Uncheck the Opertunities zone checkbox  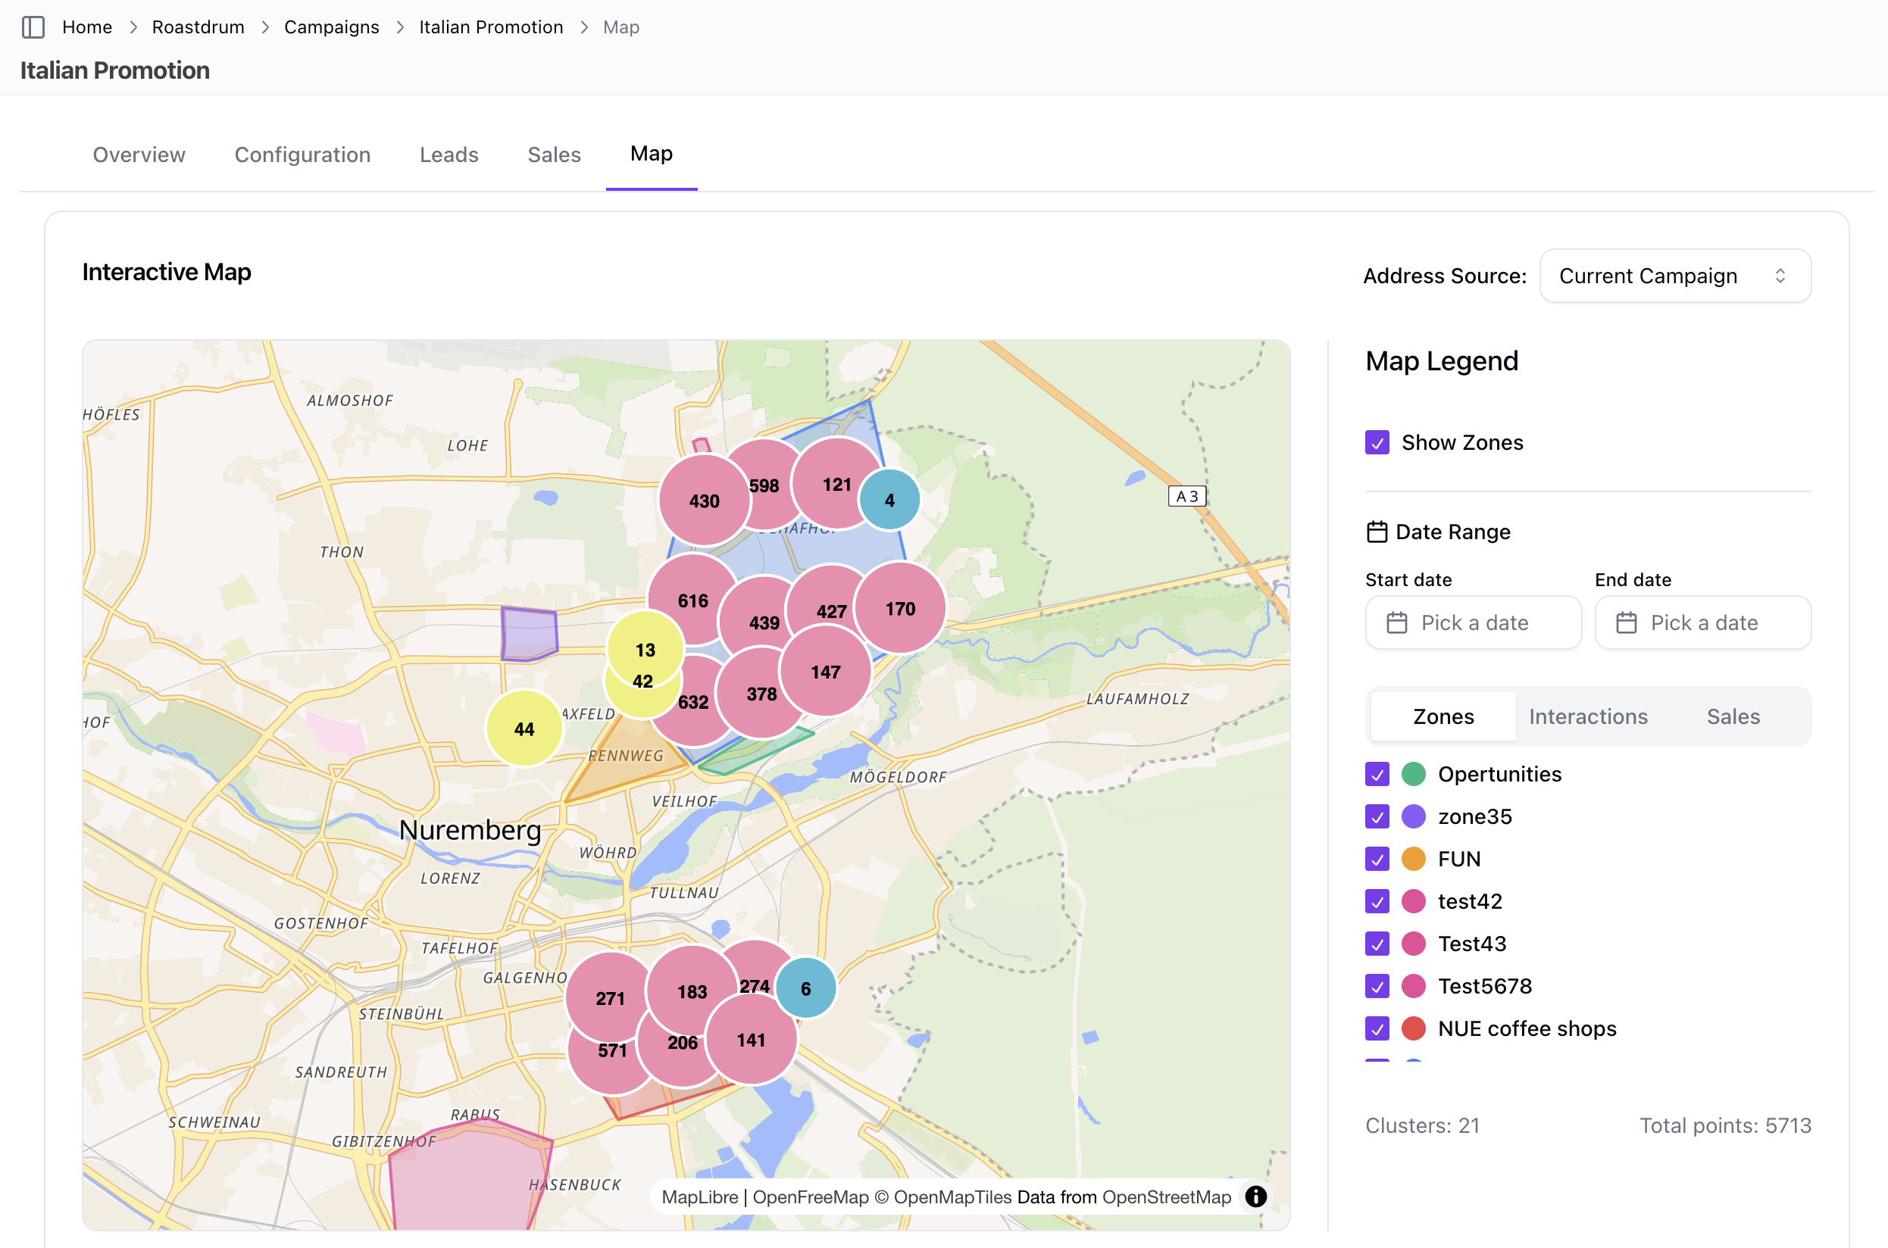pyautogui.click(x=1377, y=775)
